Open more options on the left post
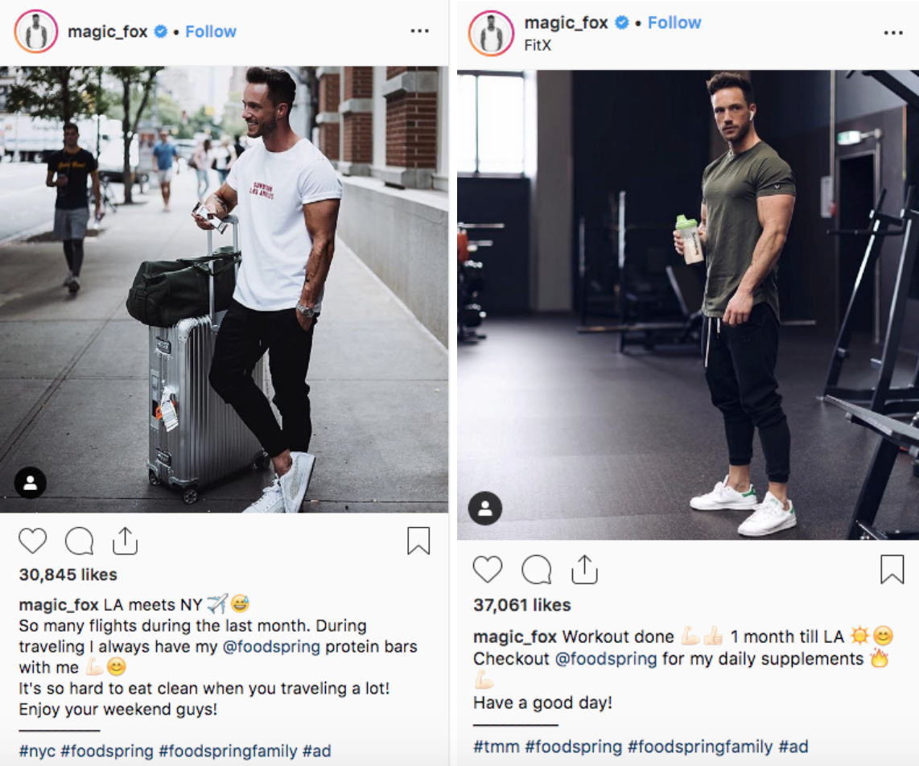 [419, 31]
